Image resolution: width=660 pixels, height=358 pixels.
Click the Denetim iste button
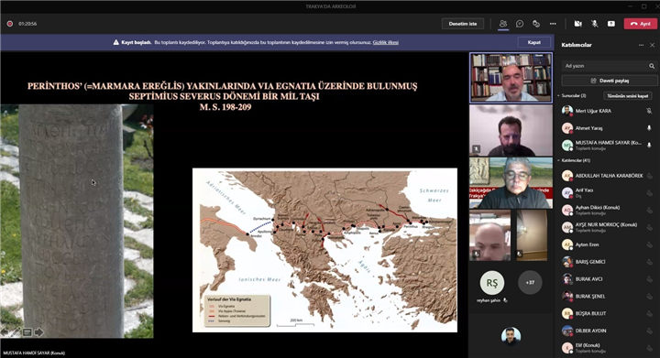coord(463,24)
